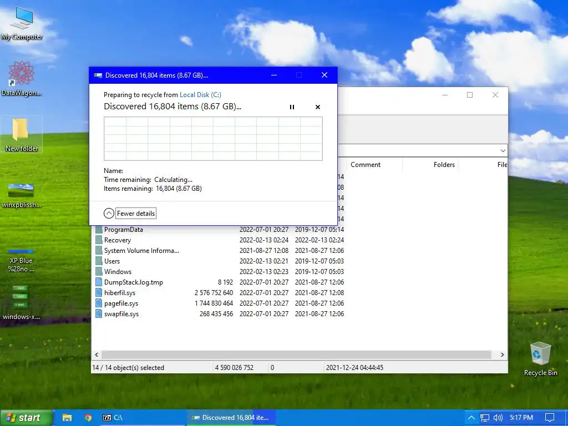Viewport: 568px width, 426px height.
Task: Open the winxpblissh image icon on desktop
Action: [x=21, y=195]
